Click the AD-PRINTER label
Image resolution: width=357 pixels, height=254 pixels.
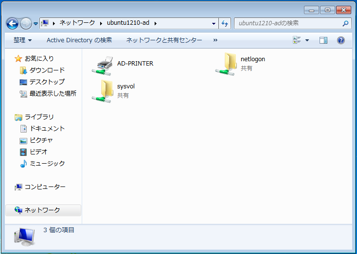pos(135,64)
